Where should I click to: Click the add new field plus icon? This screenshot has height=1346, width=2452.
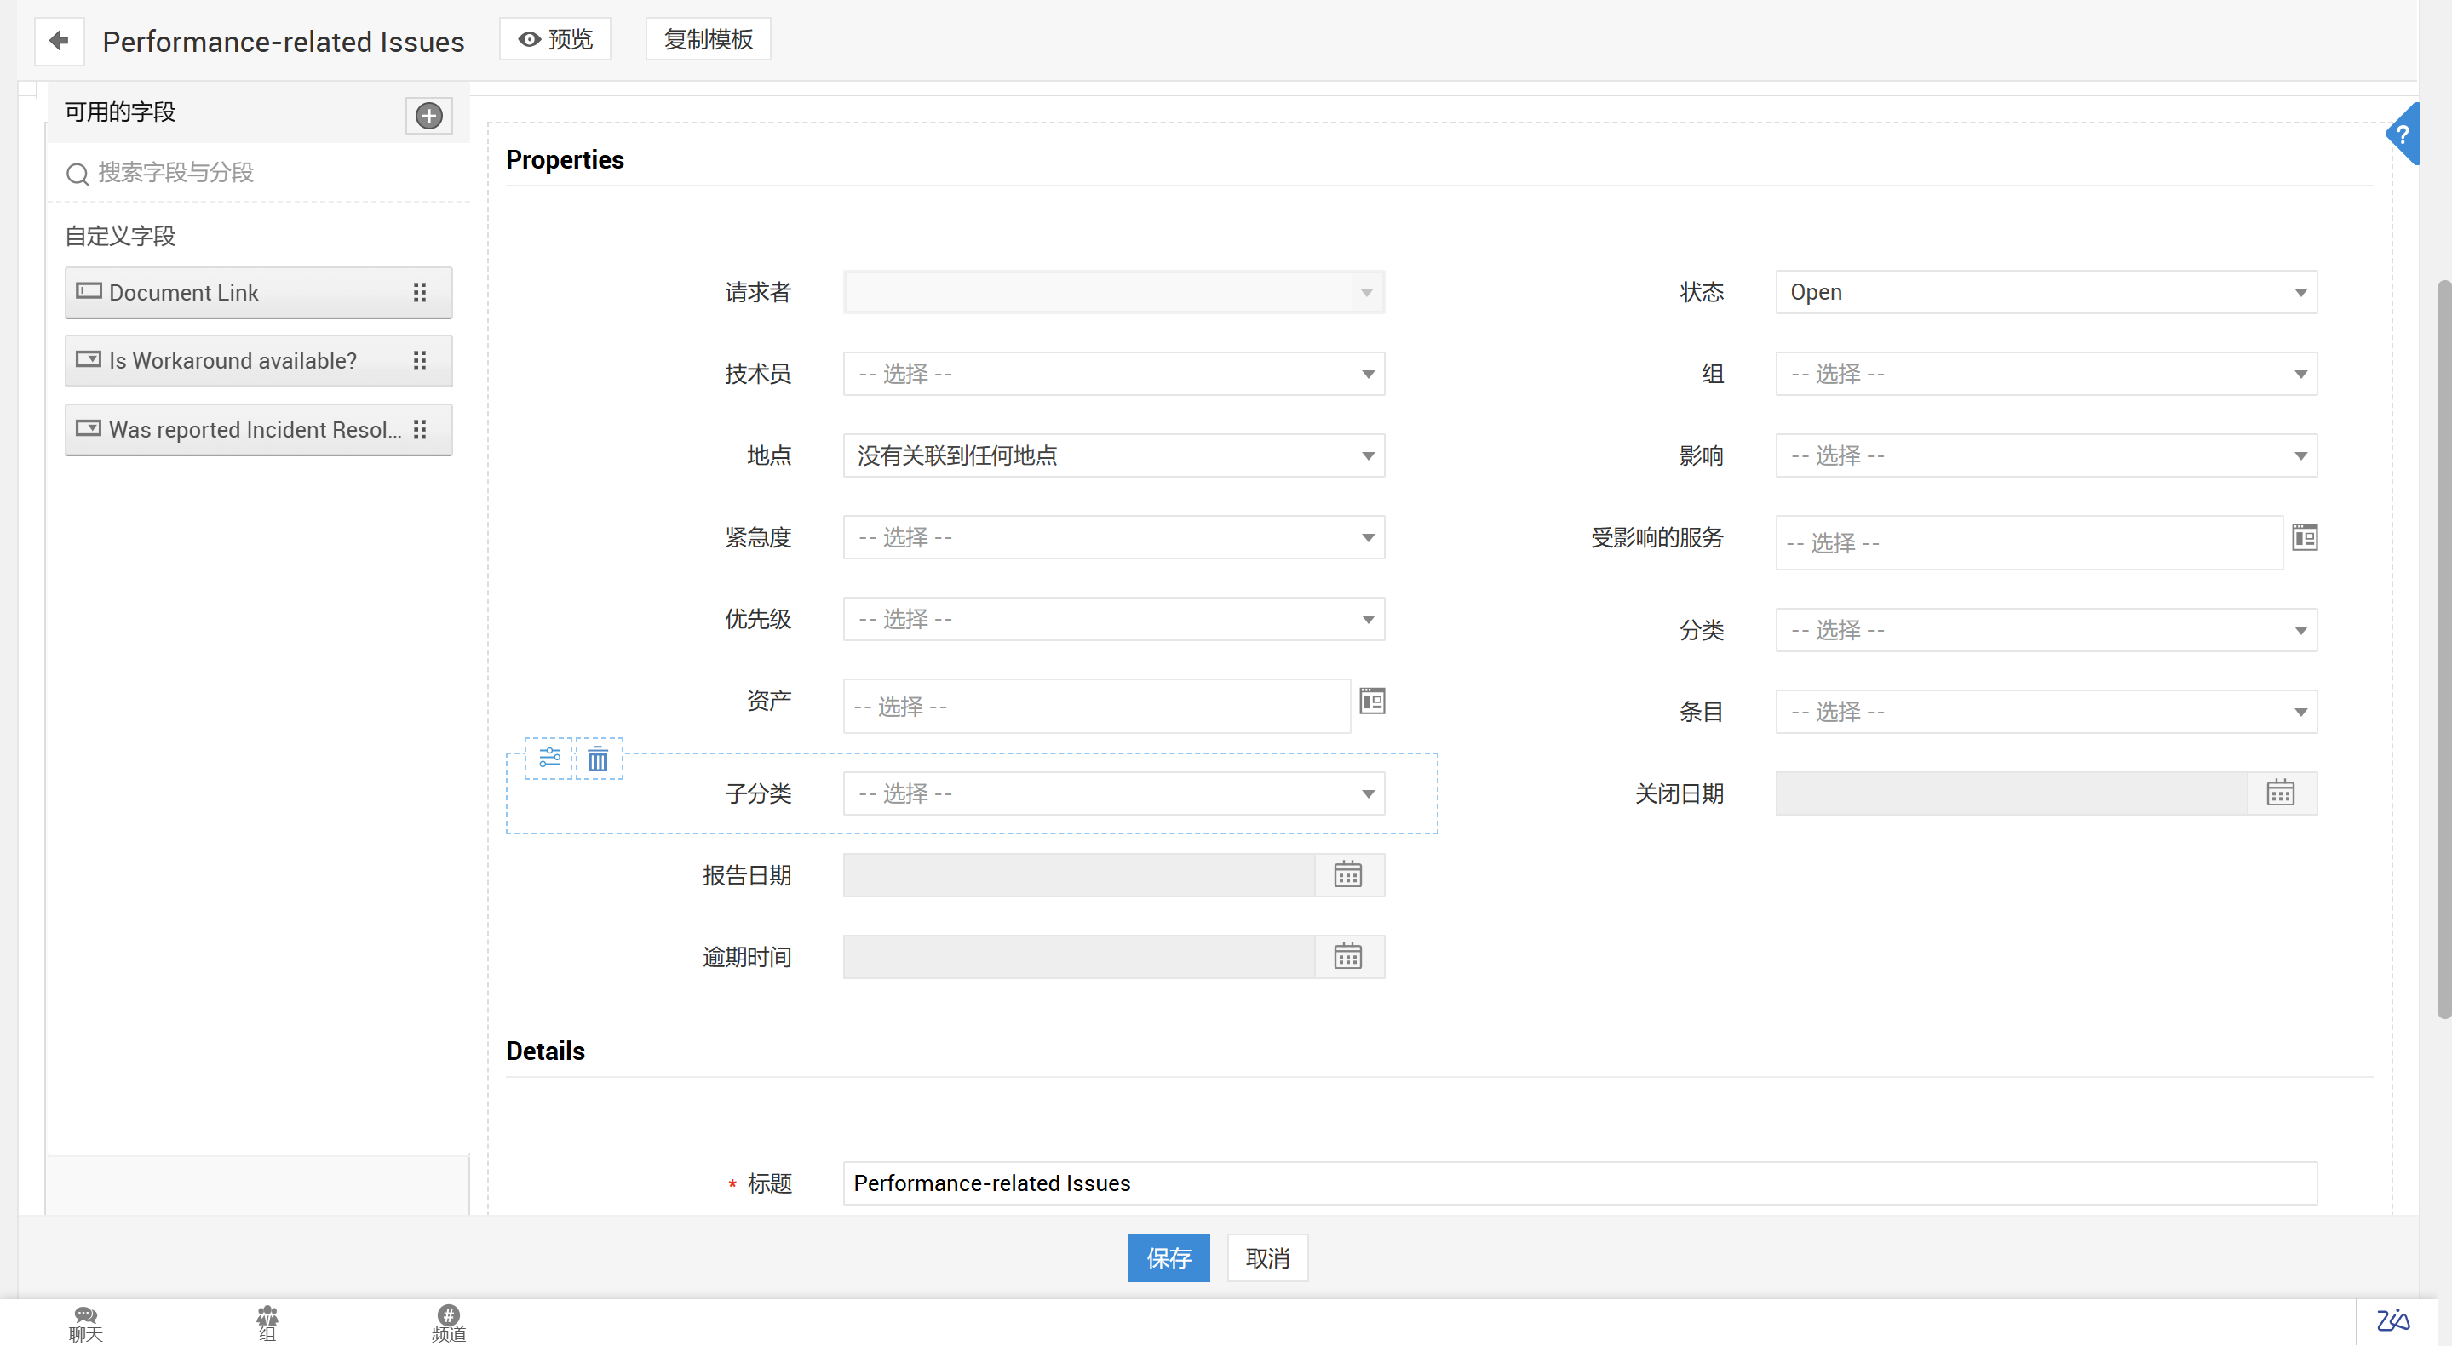click(x=428, y=116)
